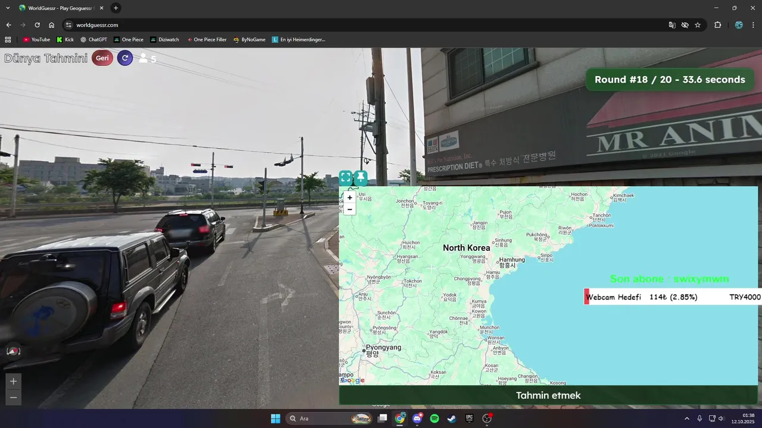Click the purple reload round button
Image resolution: width=762 pixels, height=428 pixels.
[125, 58]
